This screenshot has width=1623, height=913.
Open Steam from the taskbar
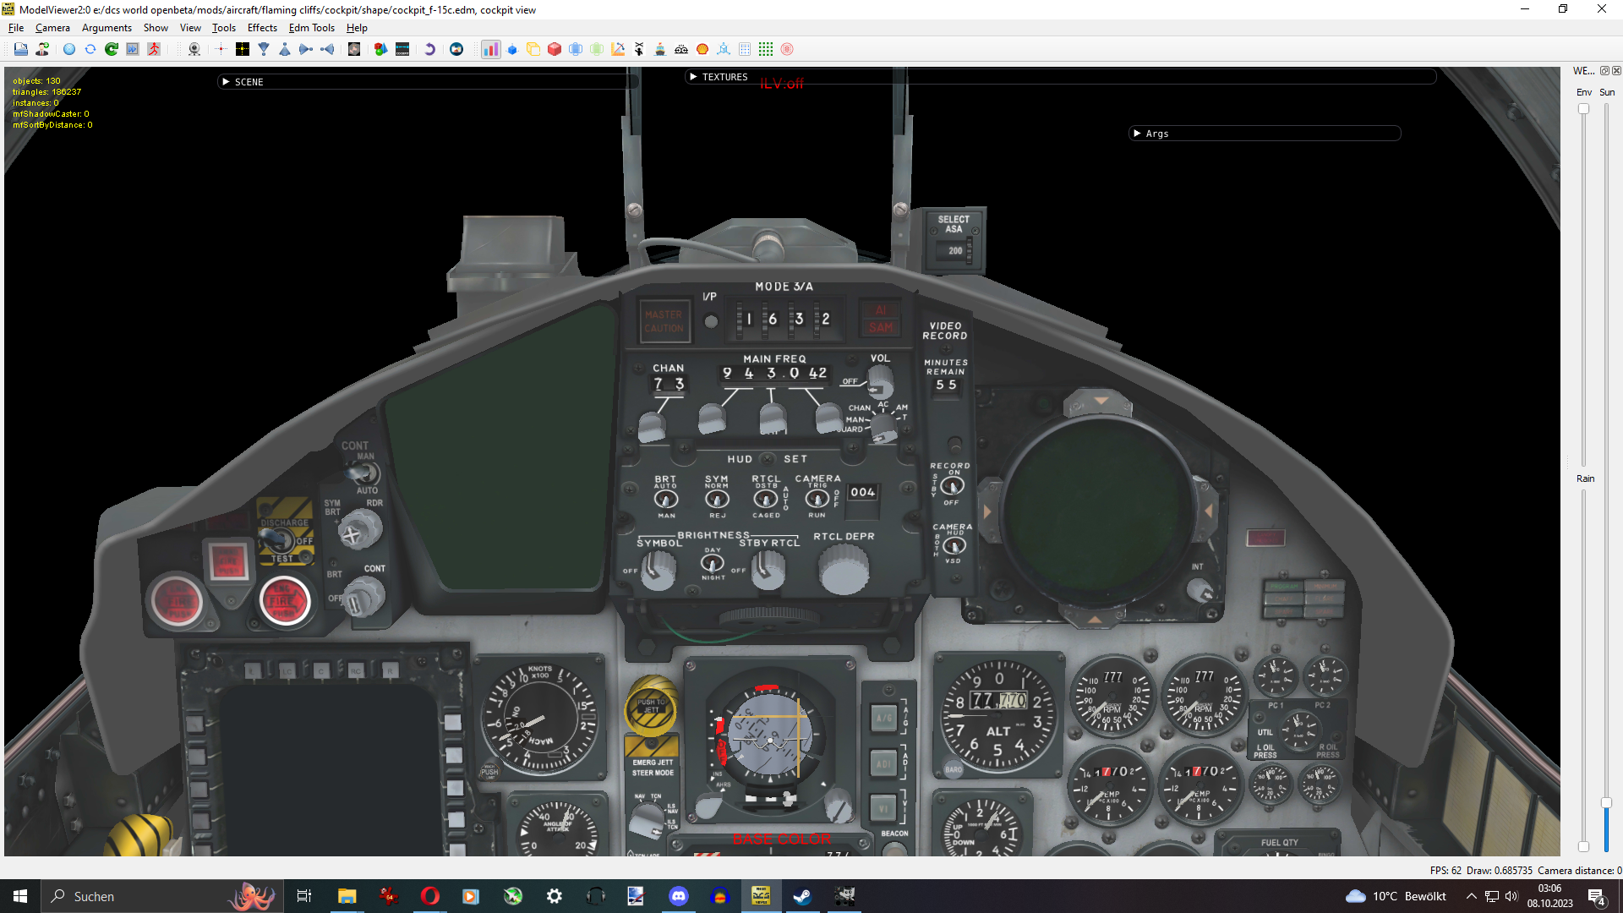802,896
